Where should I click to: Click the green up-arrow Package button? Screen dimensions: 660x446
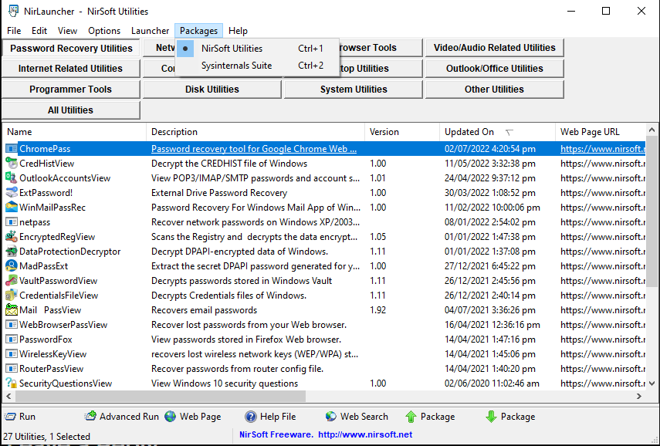tap(430, 417)
